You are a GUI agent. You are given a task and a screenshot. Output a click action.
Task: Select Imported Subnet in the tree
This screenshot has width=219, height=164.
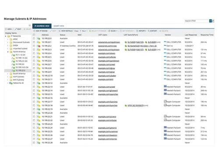(20, 49)
